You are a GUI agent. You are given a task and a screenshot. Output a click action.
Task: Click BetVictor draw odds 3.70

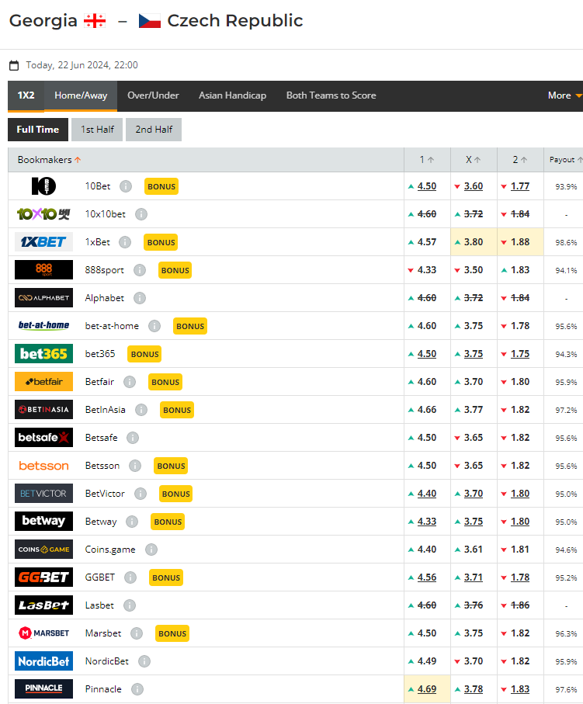474,494
